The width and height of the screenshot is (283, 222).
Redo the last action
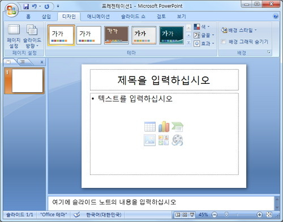click(x=47, y=6)
